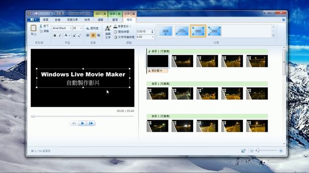Select the black title clip thumbnail
The height and width of the screenshot is (173, 309).
(x=158, y=61)
